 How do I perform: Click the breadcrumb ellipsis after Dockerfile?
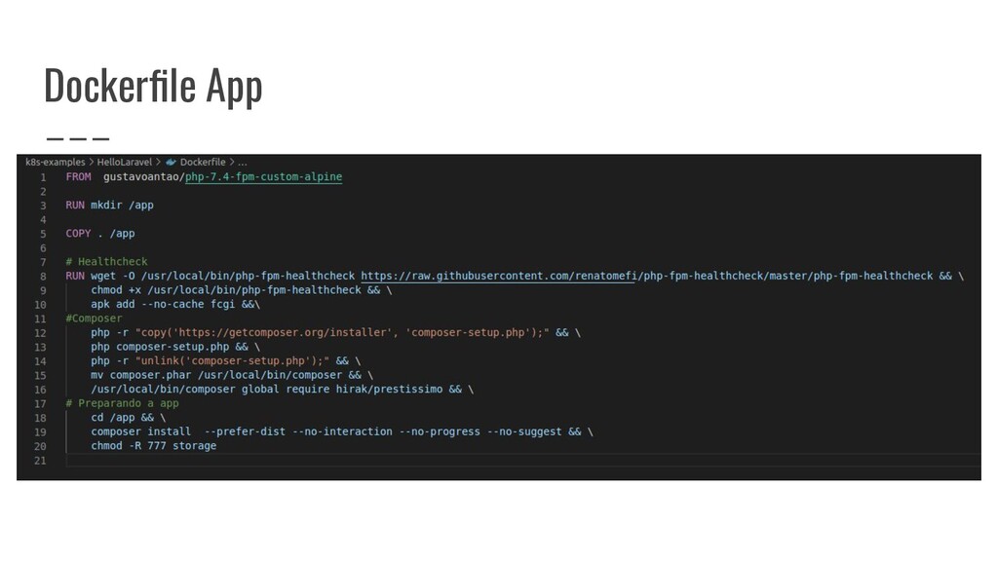tap(243, 163)
